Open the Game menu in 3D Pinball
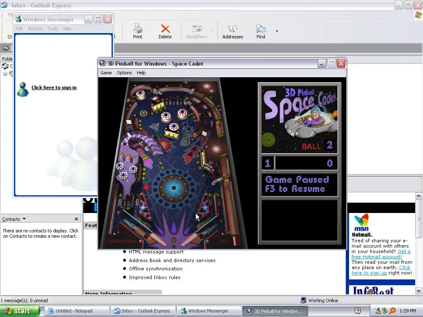 pos(106,73)
